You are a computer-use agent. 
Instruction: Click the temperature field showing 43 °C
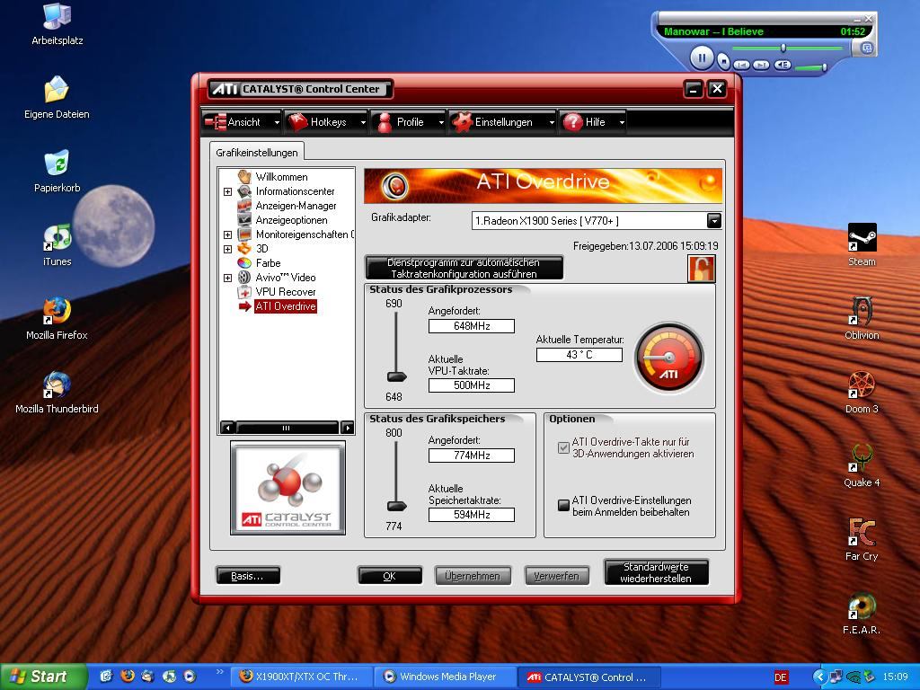coord(579,354)
